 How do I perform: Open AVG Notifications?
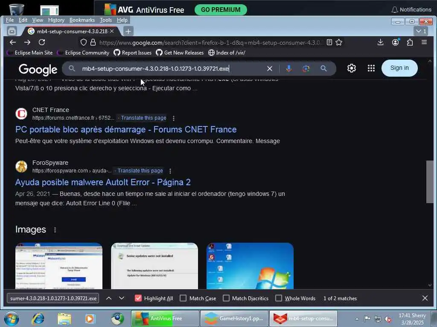tap(411, 10)
